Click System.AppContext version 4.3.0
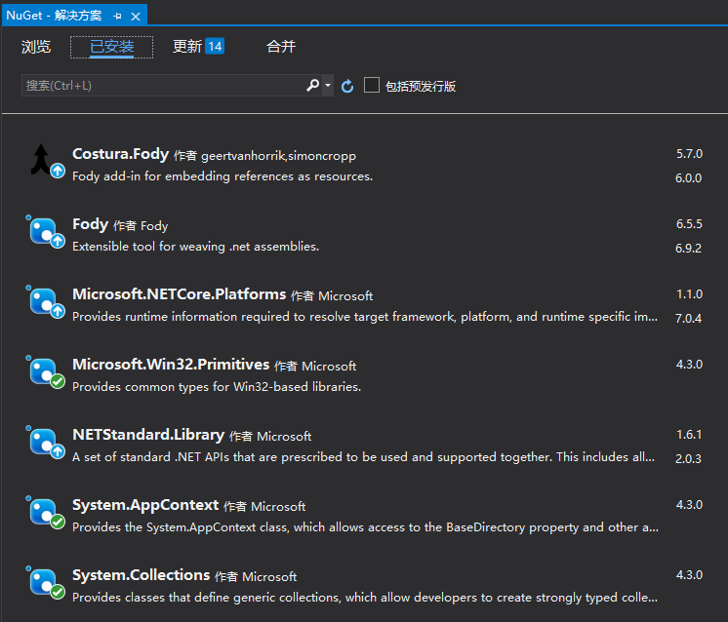 (689, 505)
